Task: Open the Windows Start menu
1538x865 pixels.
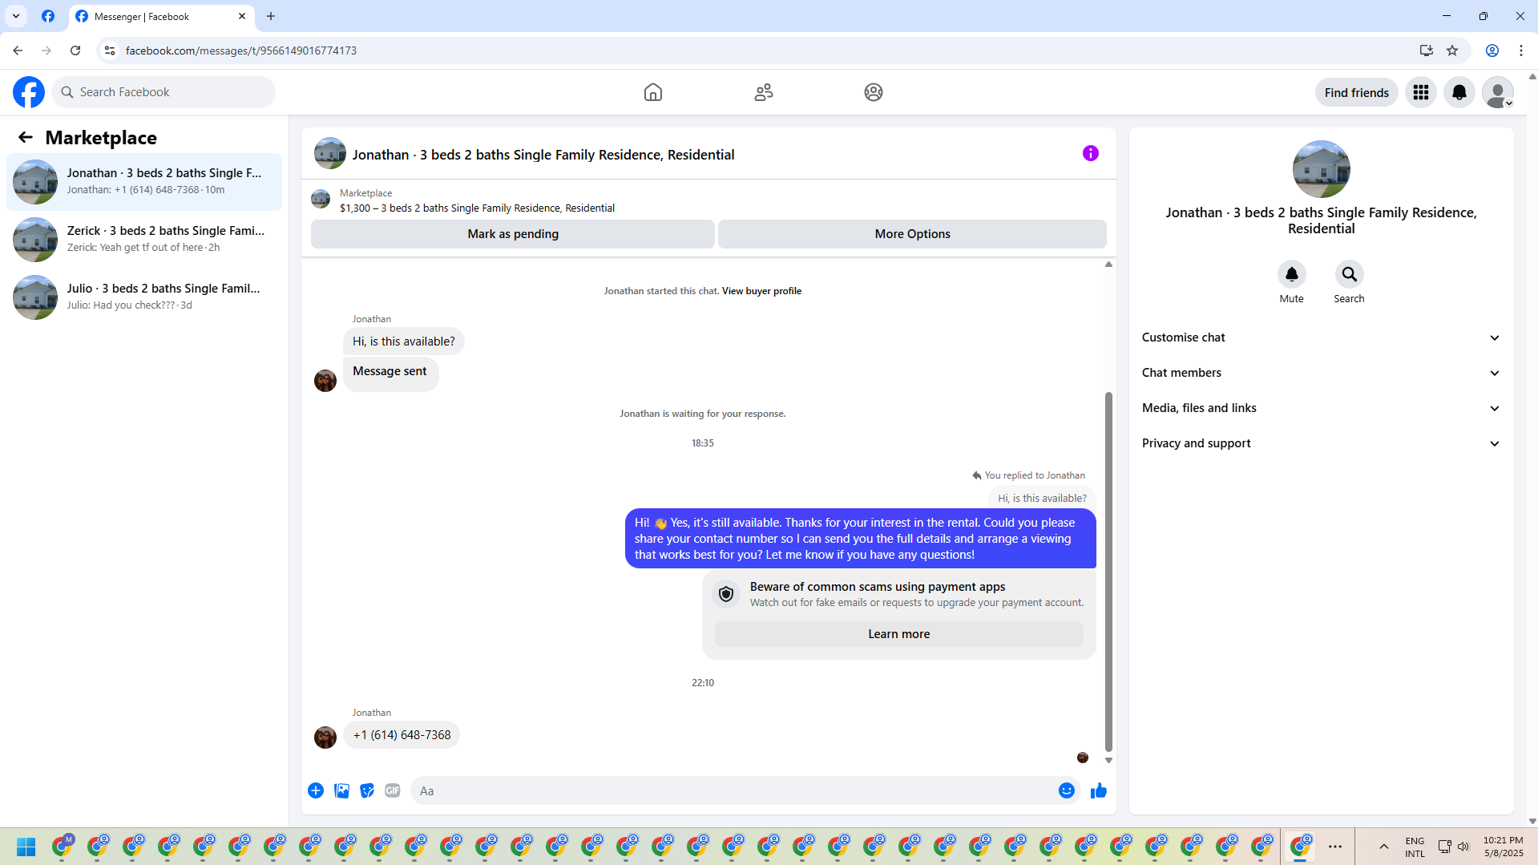Action: tap(26, 847)
